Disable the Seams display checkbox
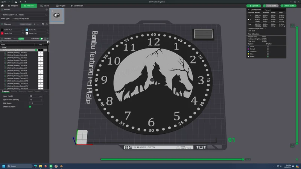 click(268, 56)
